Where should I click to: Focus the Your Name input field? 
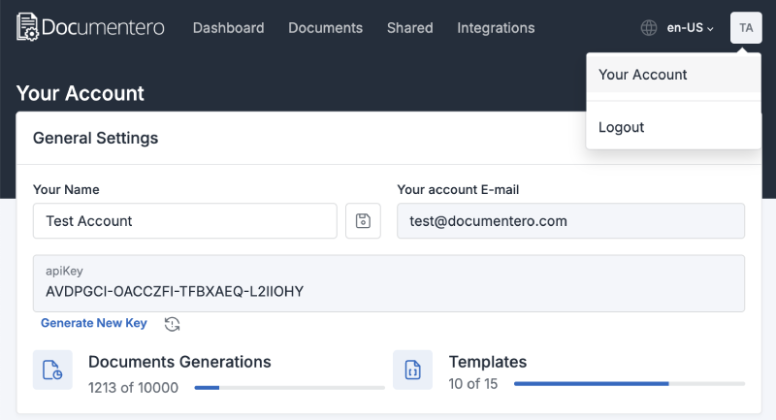point(185,220)
